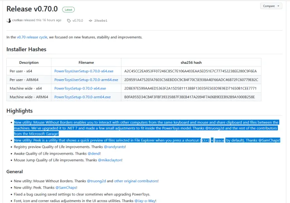Click the Installer Hashes heading
Image resolution: width=290 pixels, height=203 pixels.
(26, 49)
